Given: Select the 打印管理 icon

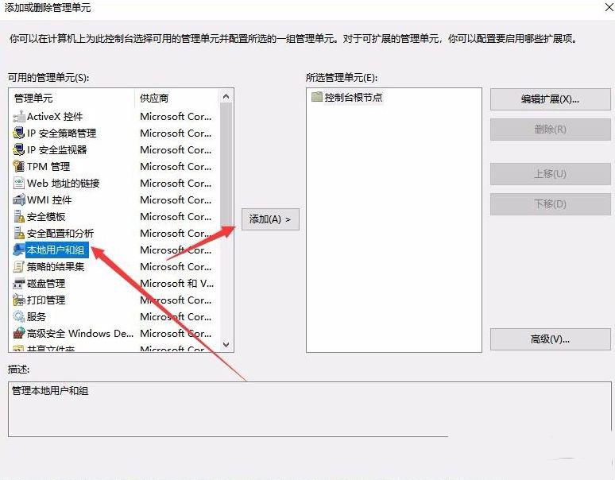Looking at the screenshot, I should [x=19, y=300].
